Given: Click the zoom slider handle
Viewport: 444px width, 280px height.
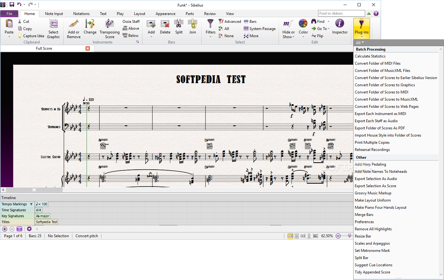Looking at the screenshot, I should (350, 236).
